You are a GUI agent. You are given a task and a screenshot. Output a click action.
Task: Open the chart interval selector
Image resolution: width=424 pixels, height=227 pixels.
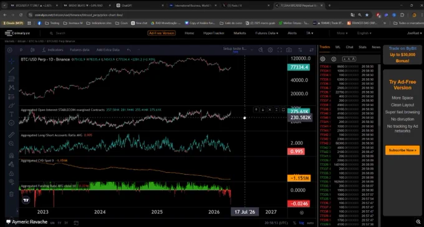coord(21,50)
